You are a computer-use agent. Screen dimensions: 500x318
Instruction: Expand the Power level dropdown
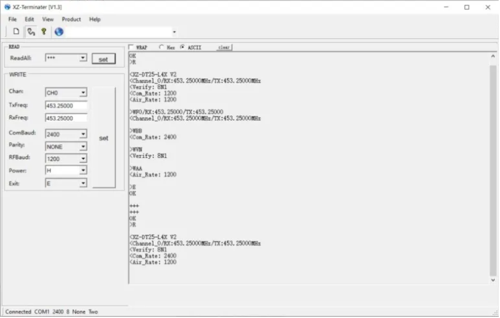[x=83, y=171]
